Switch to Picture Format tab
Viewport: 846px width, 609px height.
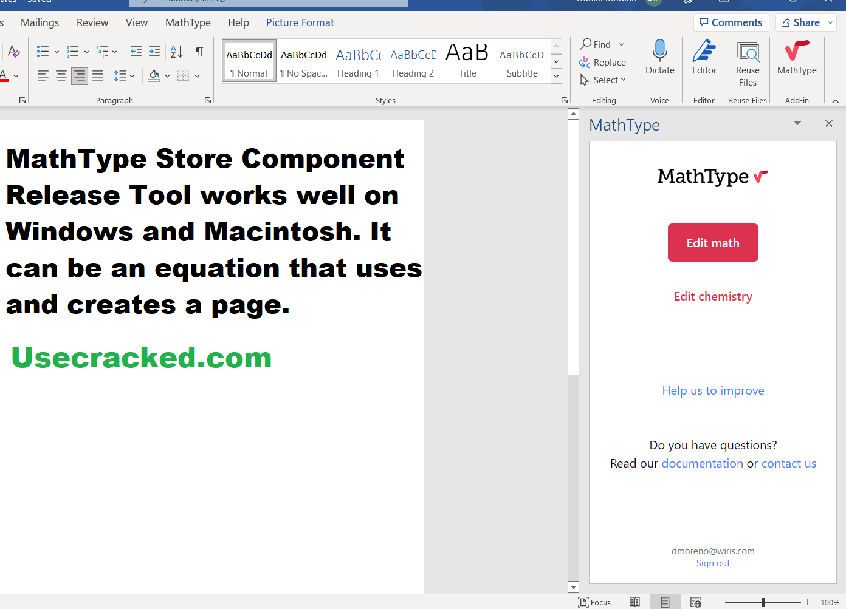click(x=300, y=22)
